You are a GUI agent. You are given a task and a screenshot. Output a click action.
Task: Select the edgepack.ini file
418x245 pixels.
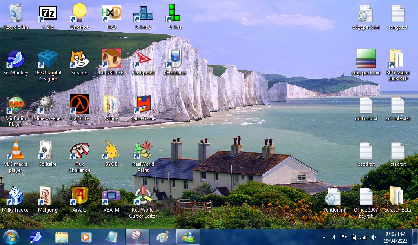click(366, 13)
